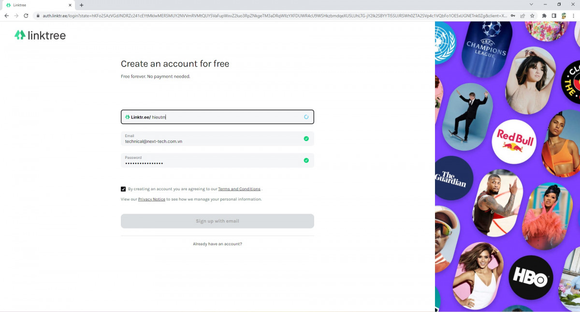Expand the tab search chevron

coord(532,4)
